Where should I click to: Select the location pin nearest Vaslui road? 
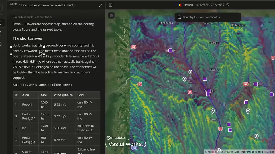point(190,72)
